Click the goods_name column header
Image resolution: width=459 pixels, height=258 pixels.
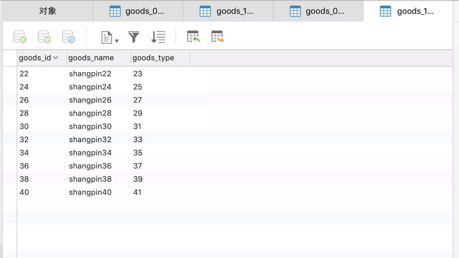pos(91,58)
